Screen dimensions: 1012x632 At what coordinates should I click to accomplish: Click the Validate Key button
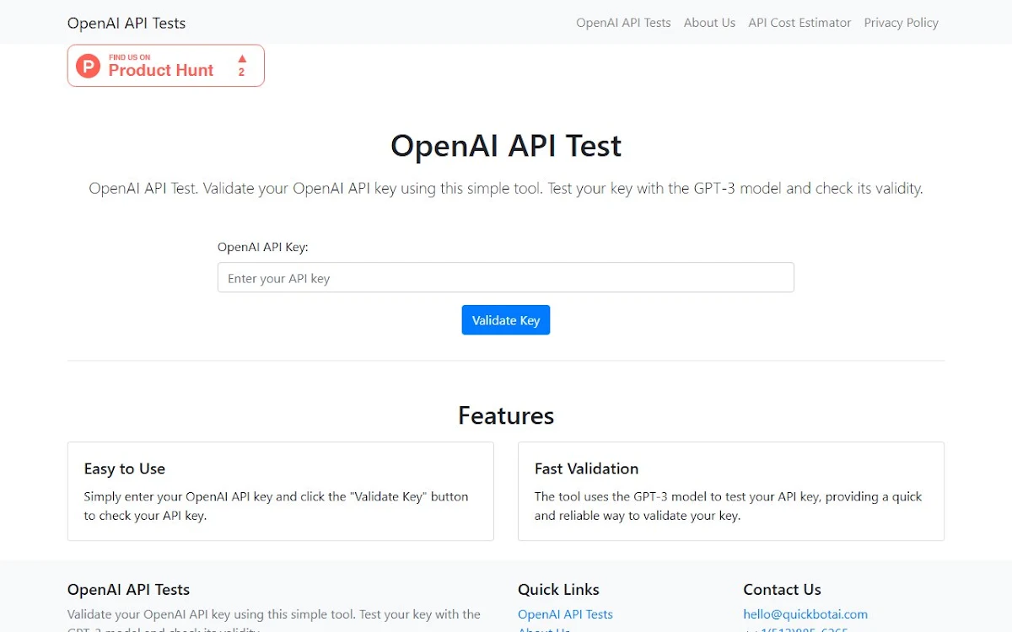[506, 320]
